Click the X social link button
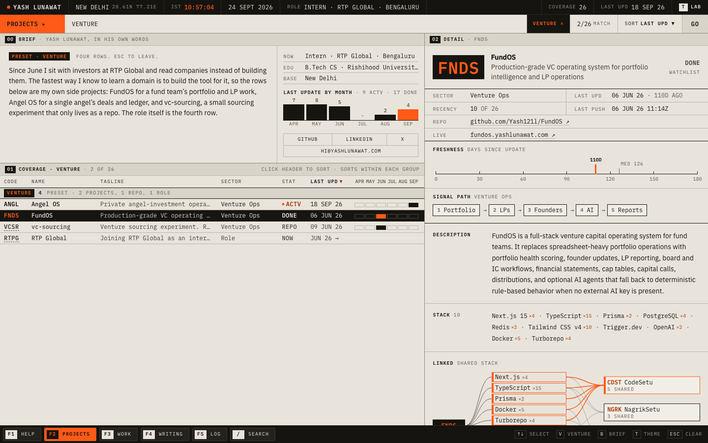708x443 pixels. point(402,139)
